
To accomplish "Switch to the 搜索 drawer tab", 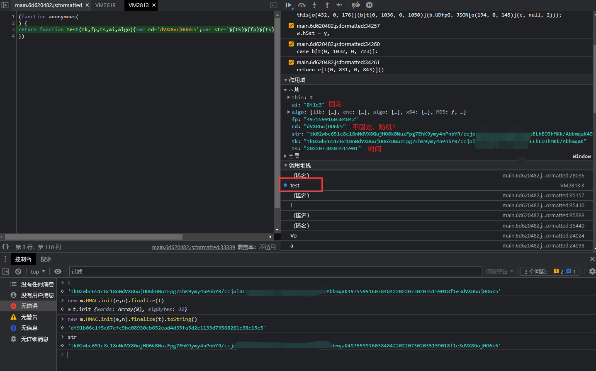I will tap(46, 259).
